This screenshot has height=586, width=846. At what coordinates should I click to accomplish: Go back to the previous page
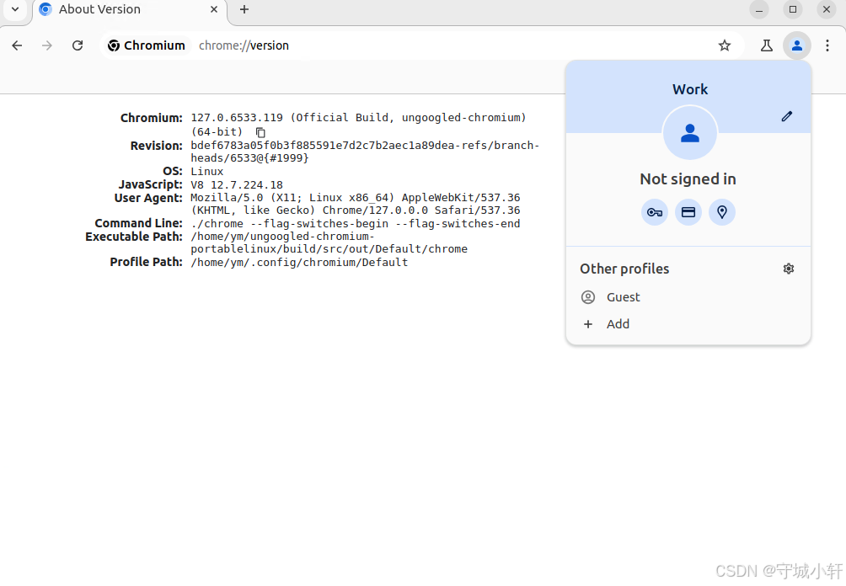click(17, 45)
